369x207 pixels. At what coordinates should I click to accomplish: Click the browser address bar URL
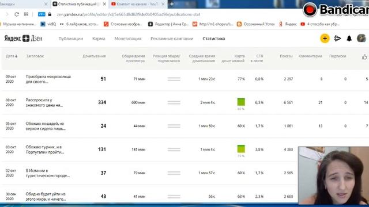click(128, 14)
